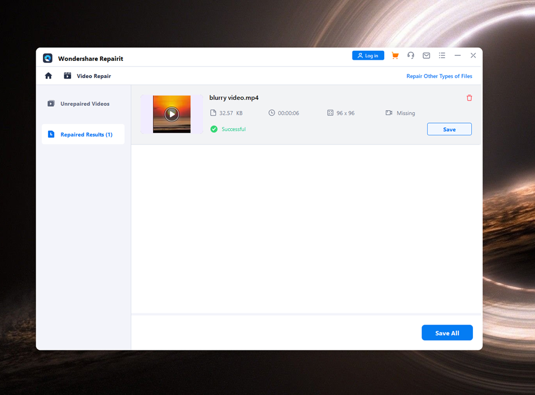Open the shopping cart icon
The width and height of the screenshot is (535, 395).
(x=395, y=55)
